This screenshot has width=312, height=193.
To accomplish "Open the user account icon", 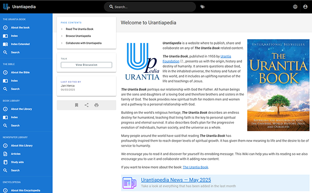I will [305, 7].
